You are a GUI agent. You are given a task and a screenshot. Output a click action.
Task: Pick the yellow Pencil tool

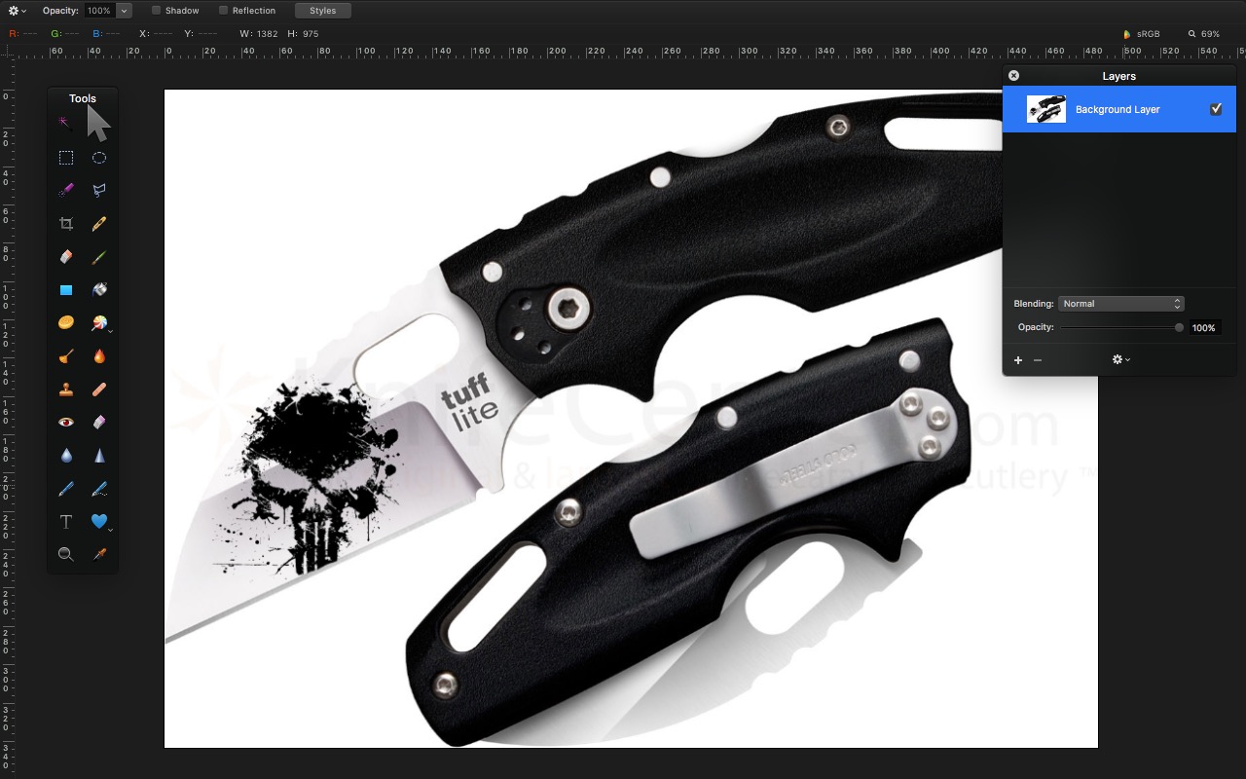(99, 224)
